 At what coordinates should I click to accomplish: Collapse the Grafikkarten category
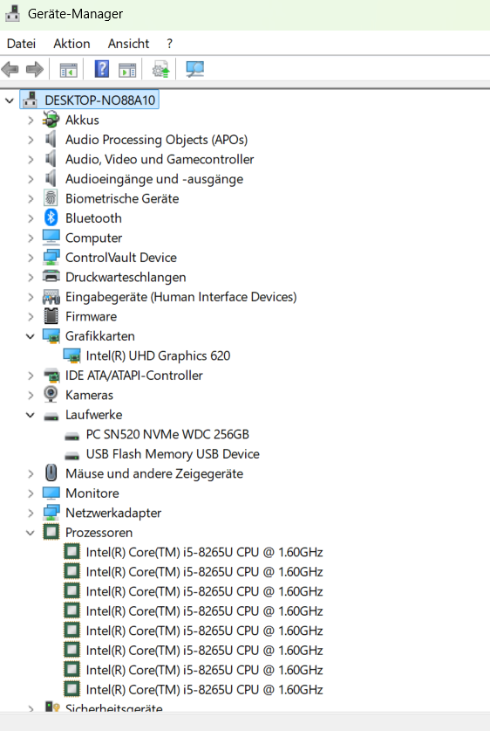[x=31, y=336]
